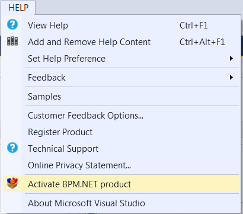Open About Microsoft Visual Studio

121,203
